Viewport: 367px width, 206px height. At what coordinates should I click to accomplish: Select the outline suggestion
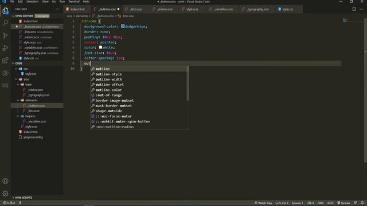pyautogui.click(x=139, y=69)
